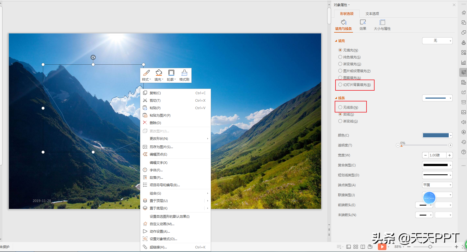Screen dimensions: 467x252
Task: Click the rotate handle above the shape
Action: pyautogui.click(x=93, y=57)
